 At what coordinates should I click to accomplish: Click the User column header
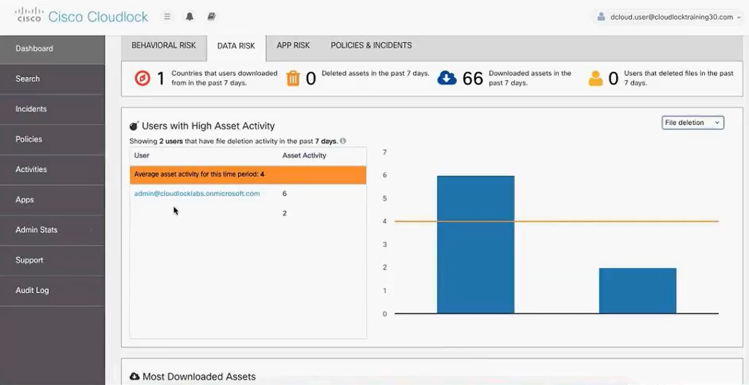point(142,156)
